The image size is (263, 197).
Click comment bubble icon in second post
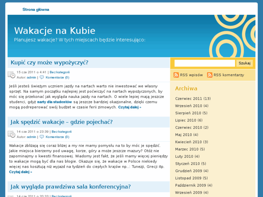pyautogui.click(x=42, y=137)
